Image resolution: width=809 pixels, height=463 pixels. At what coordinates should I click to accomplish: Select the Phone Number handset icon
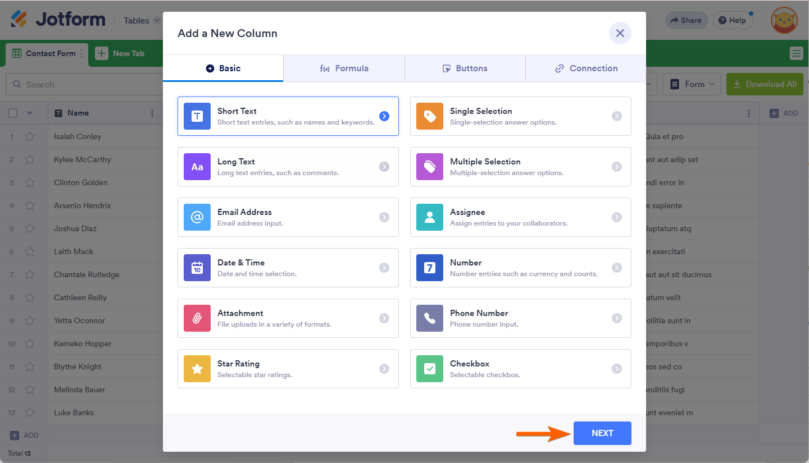430,318
